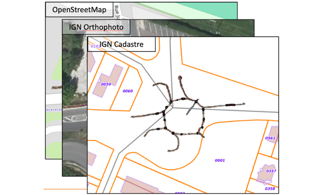Image resolution: width=324 pixels, height=195 pixels.
Task: Click the partially hidden 0183 parcel label
Action: (93, 46)
